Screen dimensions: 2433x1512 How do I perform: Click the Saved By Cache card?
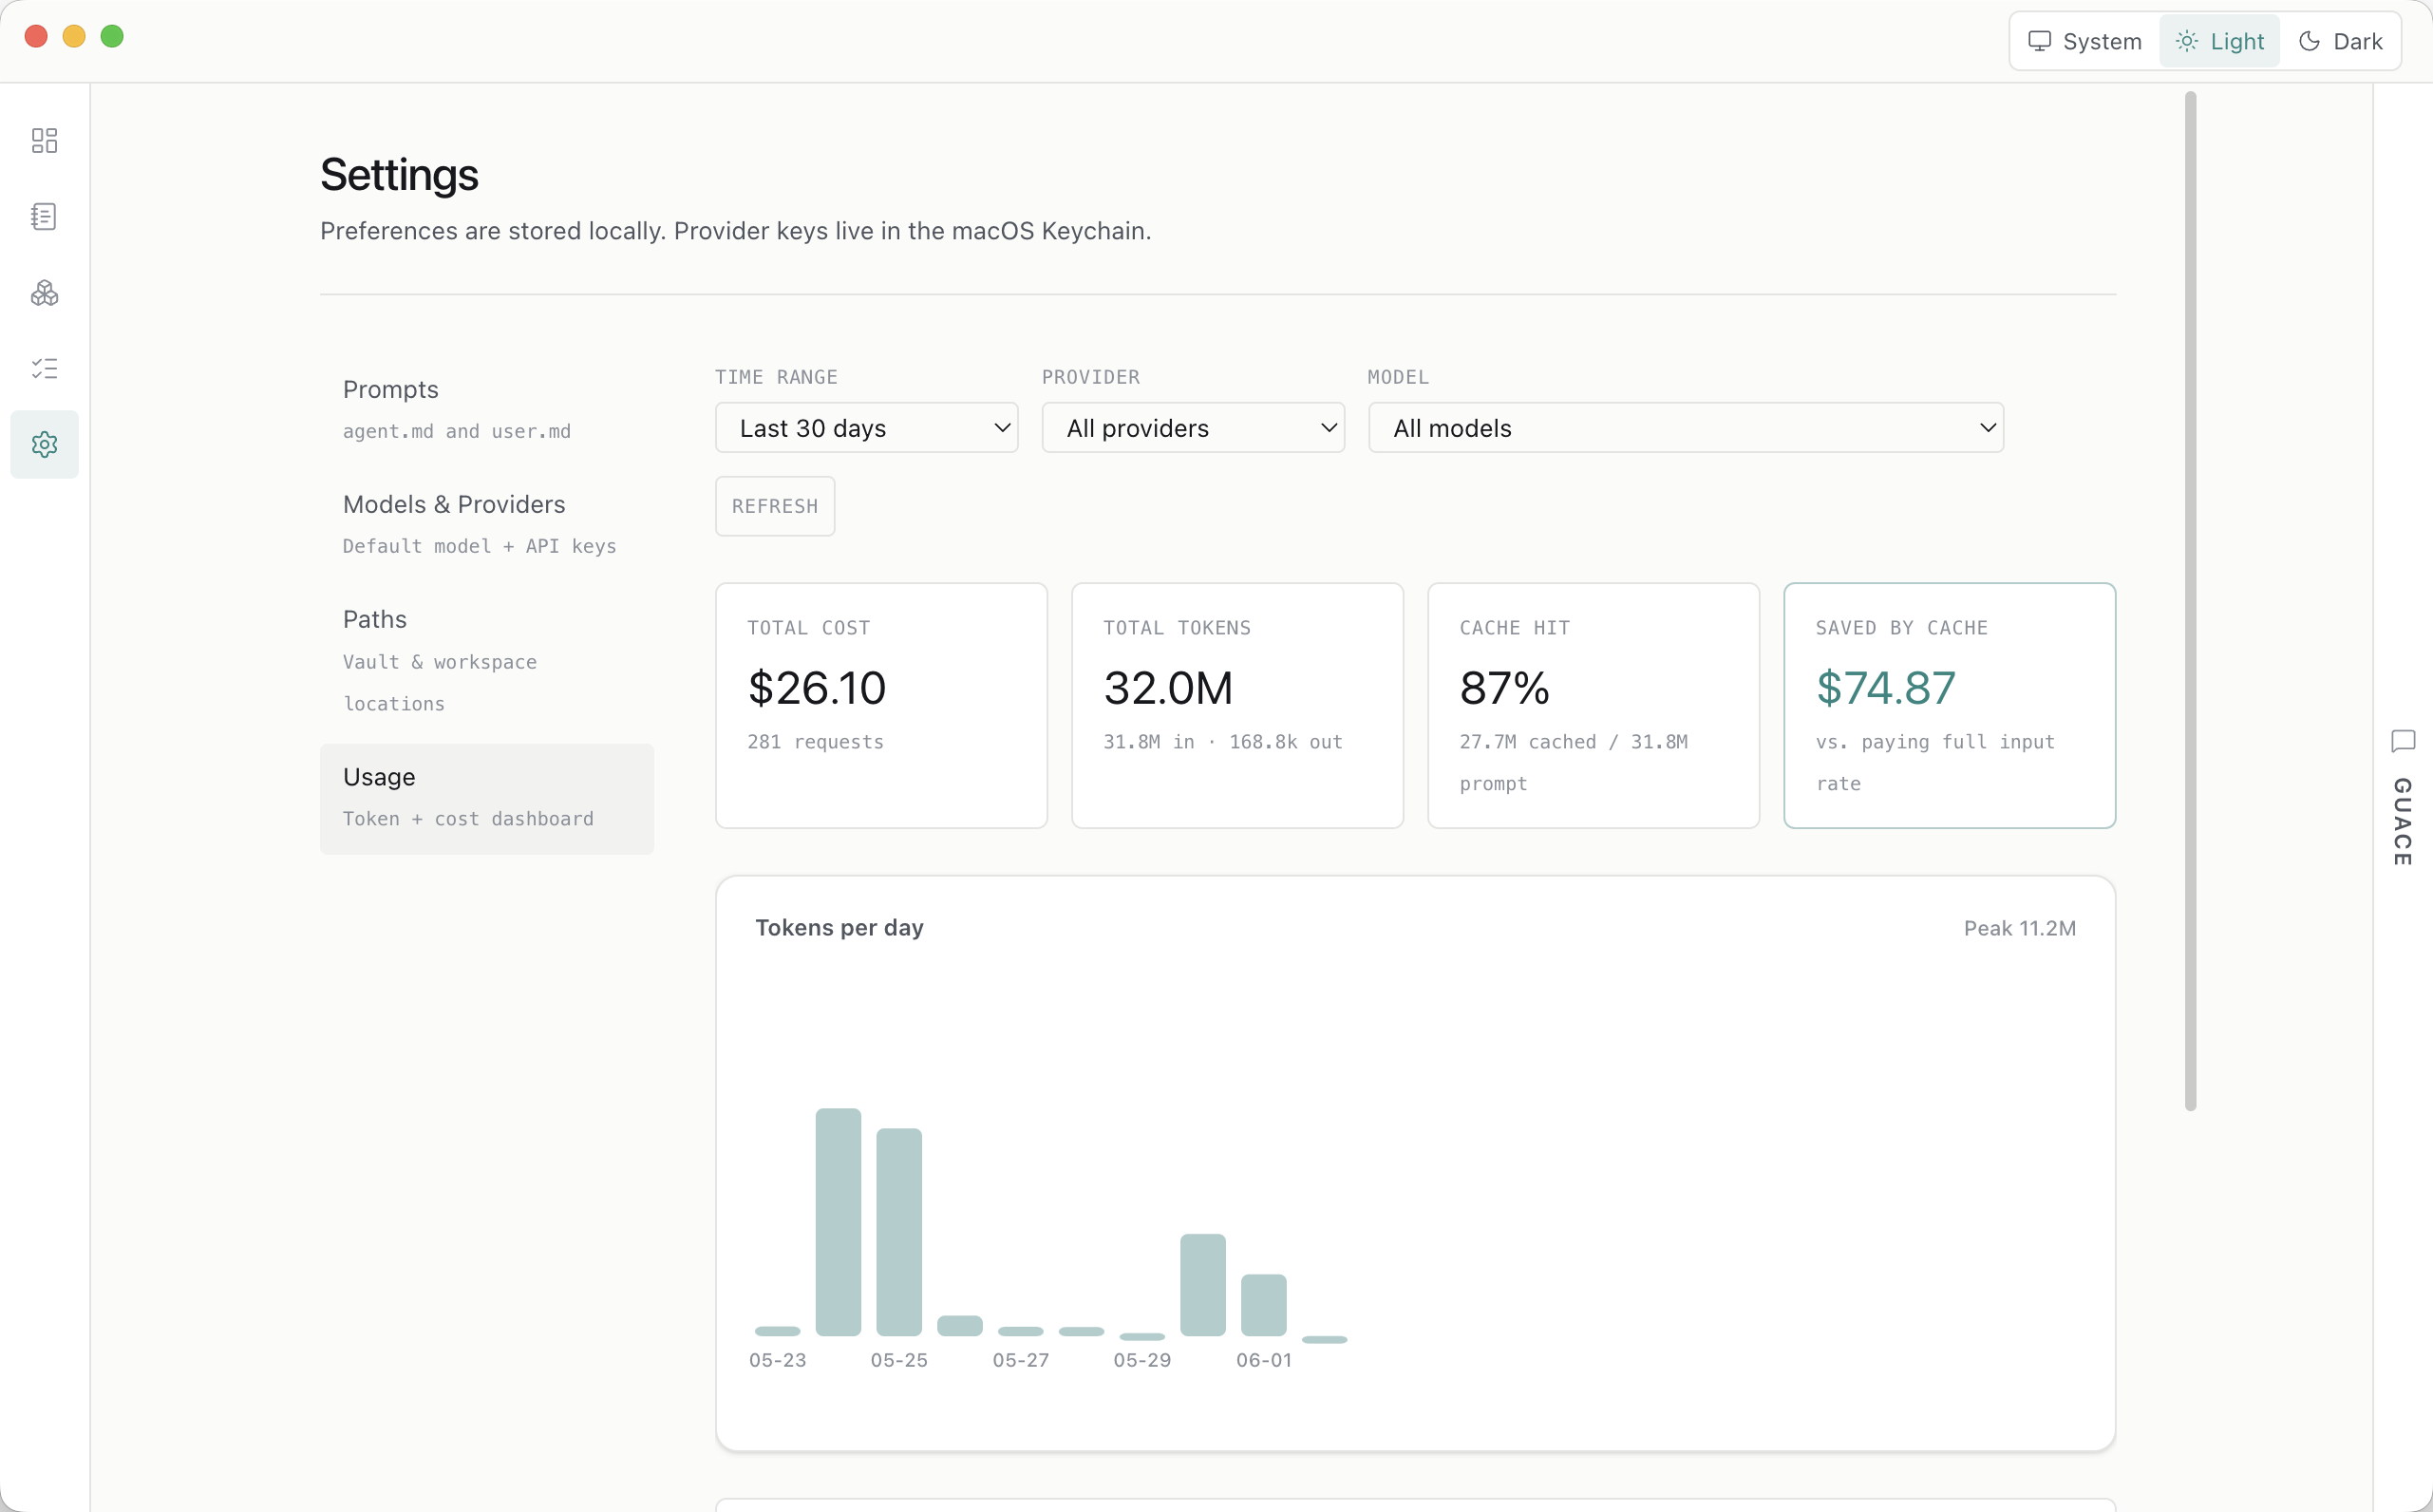1950,705
